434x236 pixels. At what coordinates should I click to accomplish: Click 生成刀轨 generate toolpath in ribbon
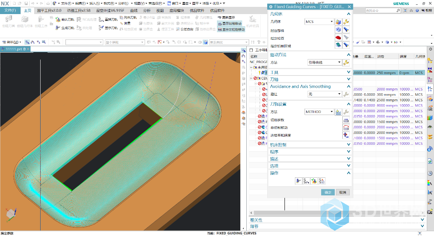[x=65, y=28]
